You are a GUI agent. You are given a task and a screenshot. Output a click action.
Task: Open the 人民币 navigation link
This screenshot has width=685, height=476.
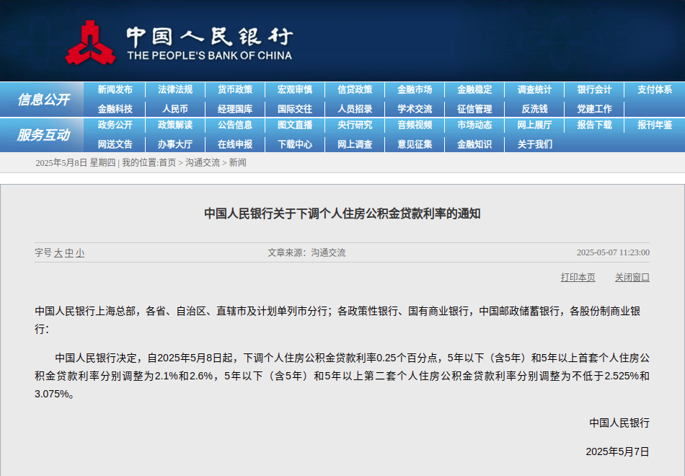(175, 109)
